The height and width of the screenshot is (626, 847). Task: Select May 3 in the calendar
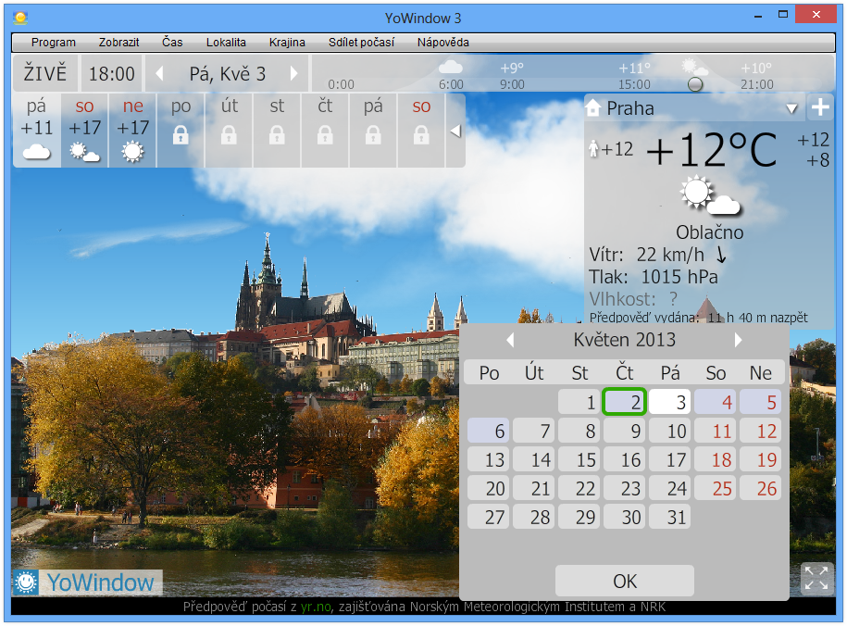point(670,402)
